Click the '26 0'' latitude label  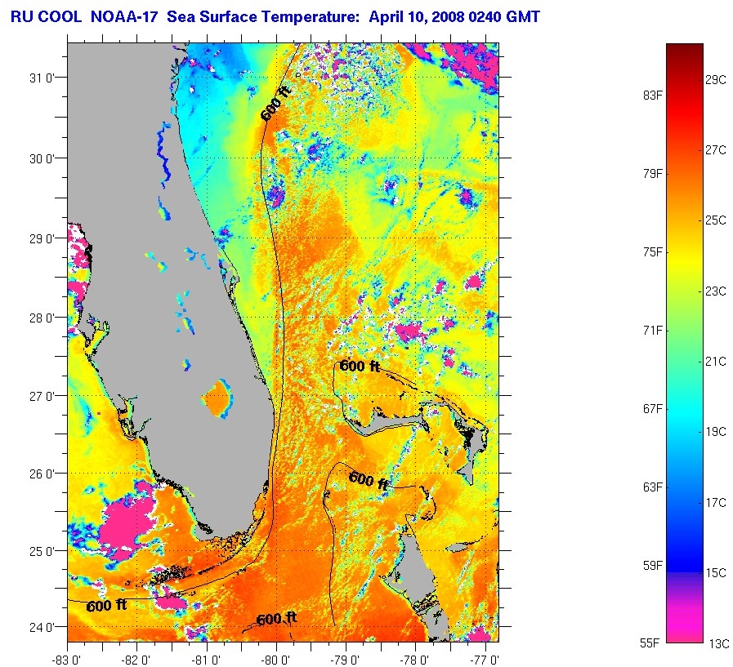tap(42, 474)
